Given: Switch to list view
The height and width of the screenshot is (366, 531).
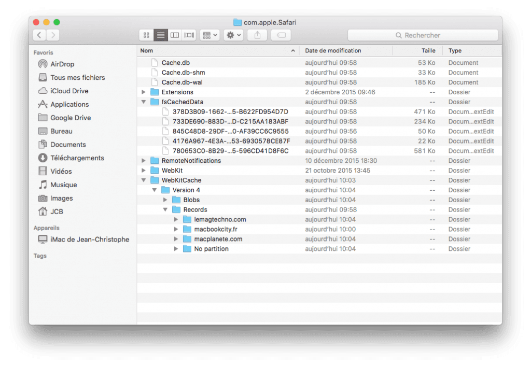Looking at the screenshot, I should (x=161, y=35).
